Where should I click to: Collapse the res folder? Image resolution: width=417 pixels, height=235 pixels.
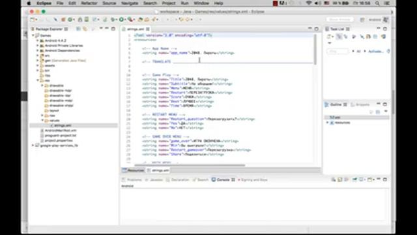[x=38, y=80]
